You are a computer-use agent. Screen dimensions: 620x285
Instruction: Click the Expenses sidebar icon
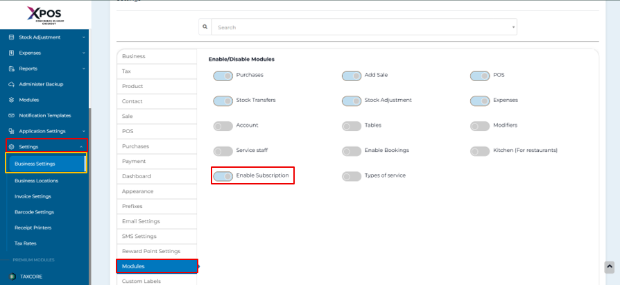[x=12, y=53]
